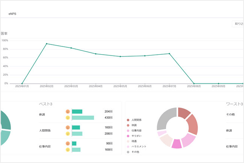This screenshot has height=163, width=244.
Task: Click the 絞り込み filter button
Action: [x=238, y=24]
